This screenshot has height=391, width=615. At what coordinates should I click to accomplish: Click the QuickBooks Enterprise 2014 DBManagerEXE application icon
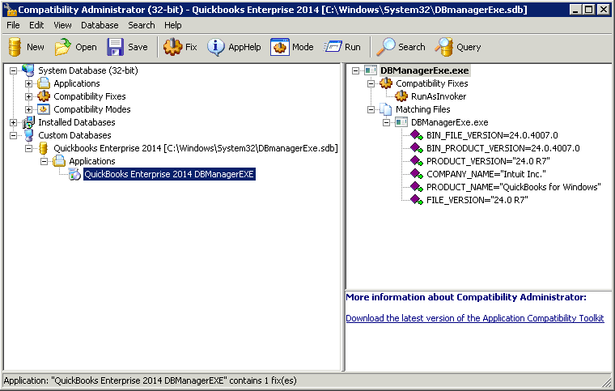[74, 174]
